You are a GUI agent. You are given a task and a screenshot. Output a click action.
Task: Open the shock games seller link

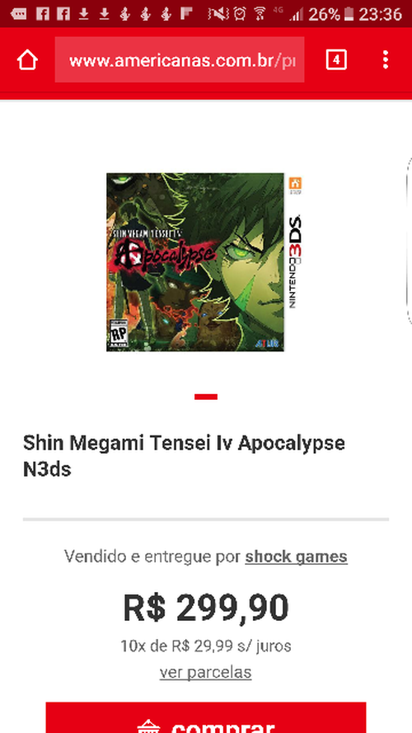point(296,557)
